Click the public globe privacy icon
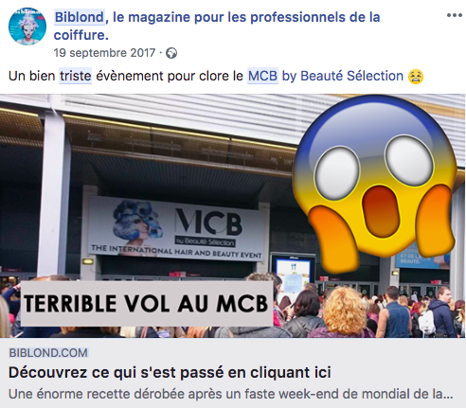The image size is (466, 408). coord(171,53)
